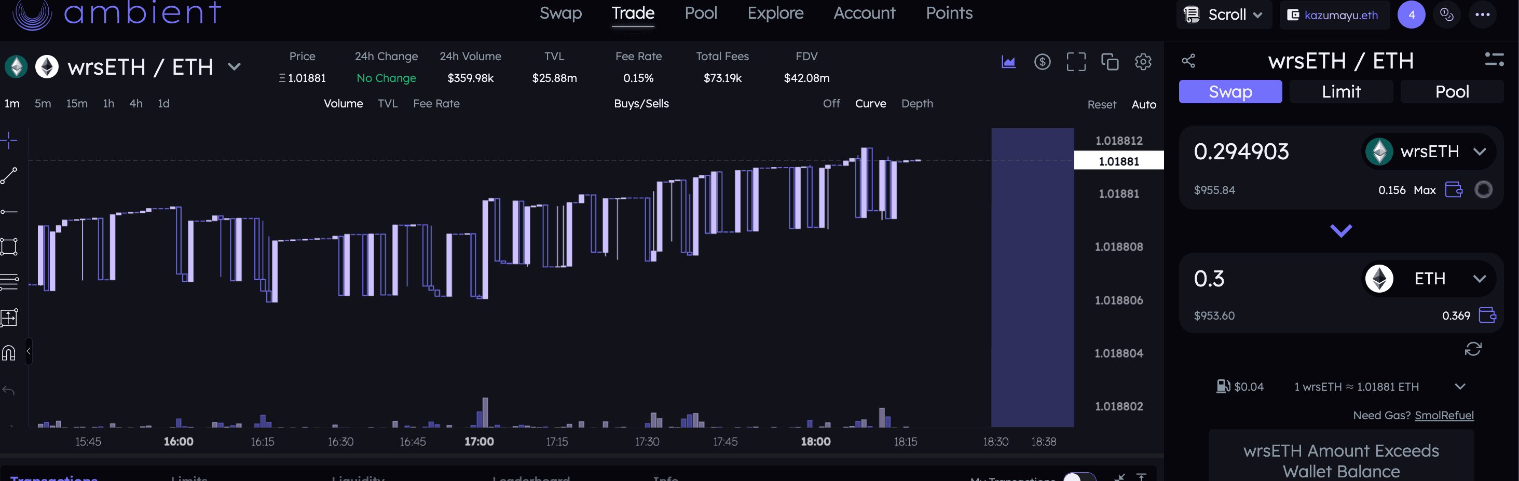Refresh the swap quote

pos(1472,349)
